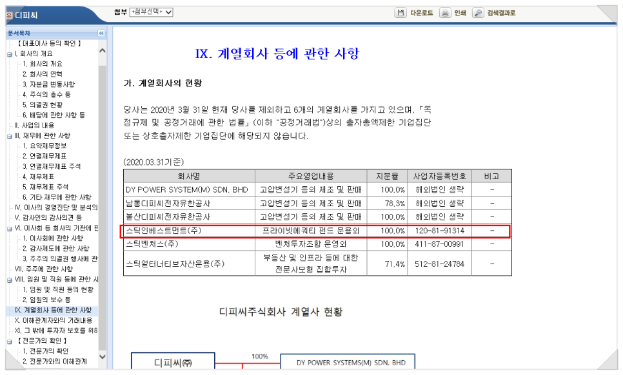Open 1. 이사회에 관한 사항
The width and height of the screenshot is (623, 375).
[53, 238]
